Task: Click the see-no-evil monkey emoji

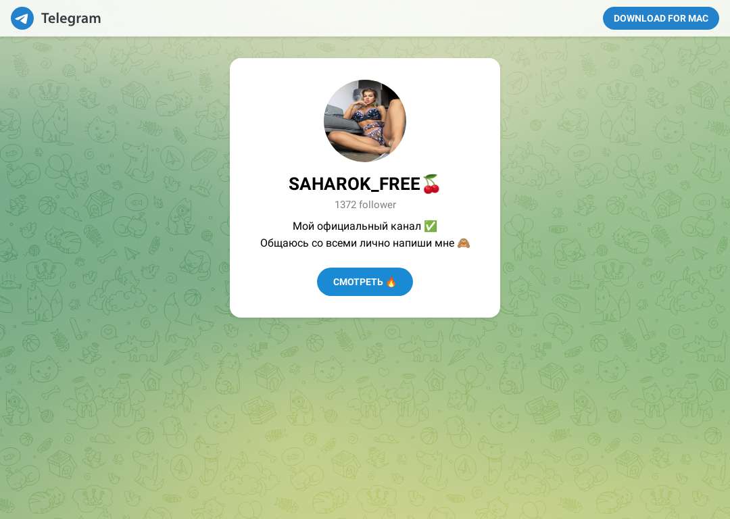Action: point(464,243)
